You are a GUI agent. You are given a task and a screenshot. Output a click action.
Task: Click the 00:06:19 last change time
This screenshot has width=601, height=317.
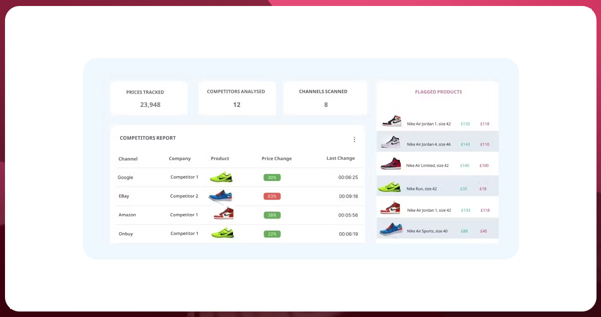pos(348,234)
